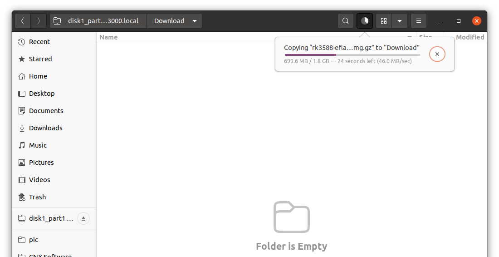Image resolution: width=499 pixels, height=257 pixels.
Task: Click the pic folder icon
Action: pyautogui.click(x=22, y=240)
